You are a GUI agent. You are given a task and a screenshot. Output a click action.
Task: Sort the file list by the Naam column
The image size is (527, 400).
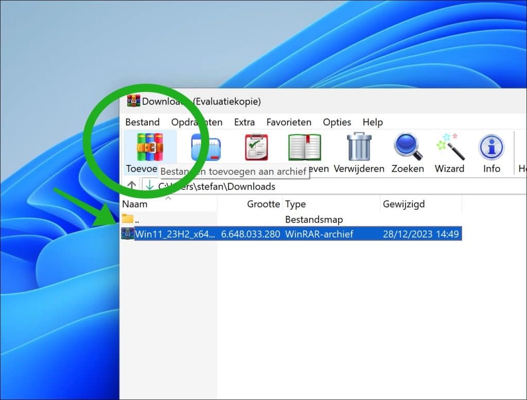coord(168,204)
